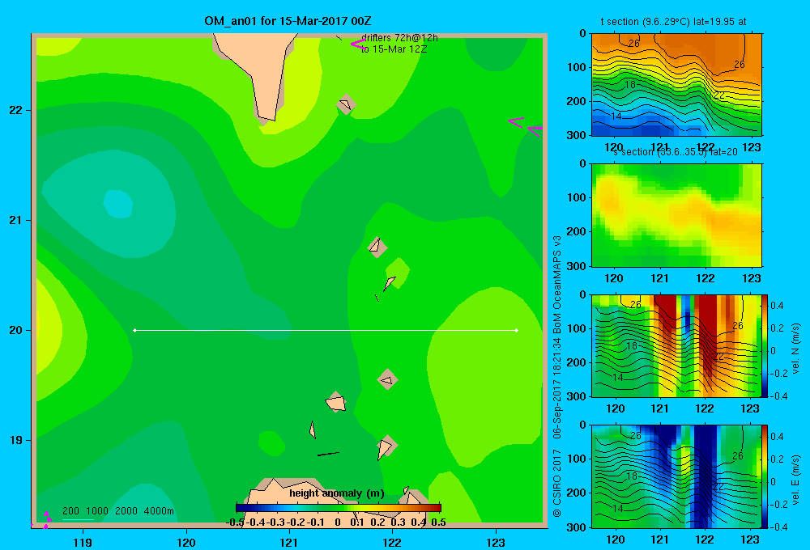810x550 pixels.
Task: Click latitude label 21 on the main map
Action: click(16, 220)
